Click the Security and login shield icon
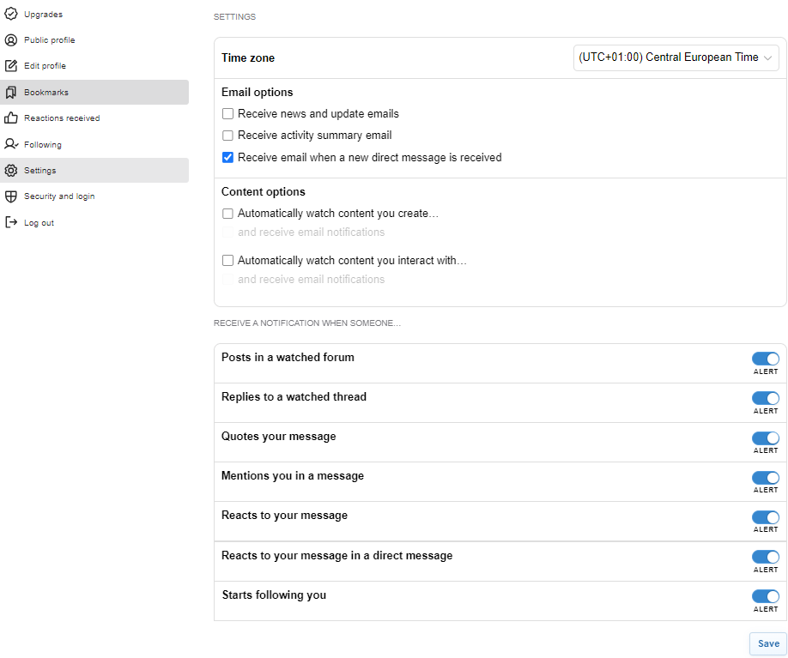The width and height of the screenshot is (788, 658). (10, 196)
